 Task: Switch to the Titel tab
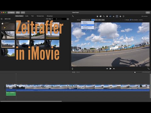tap(32, 16)
